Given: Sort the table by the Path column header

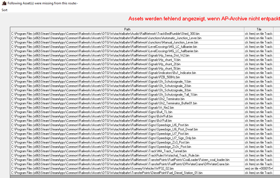Looking at the screenshot, I should [x=127, y=29].
